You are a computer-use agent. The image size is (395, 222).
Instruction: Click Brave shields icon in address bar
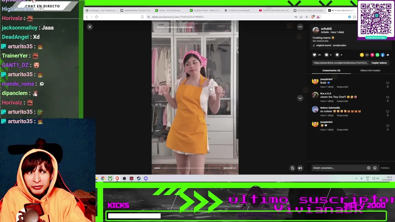point(313,17)
